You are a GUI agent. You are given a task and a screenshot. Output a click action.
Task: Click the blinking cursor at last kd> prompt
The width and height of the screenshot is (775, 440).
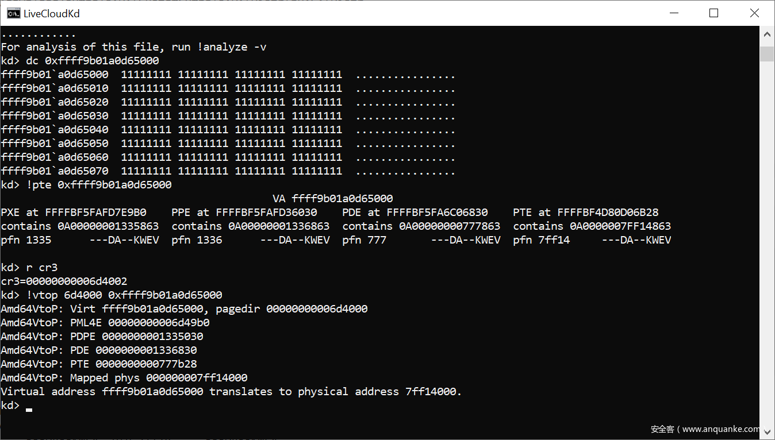pyautogui.click(x=29, y=410)
